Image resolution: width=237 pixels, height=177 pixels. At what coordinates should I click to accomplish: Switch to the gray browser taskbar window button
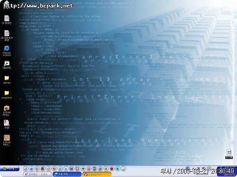click(37, 174)
